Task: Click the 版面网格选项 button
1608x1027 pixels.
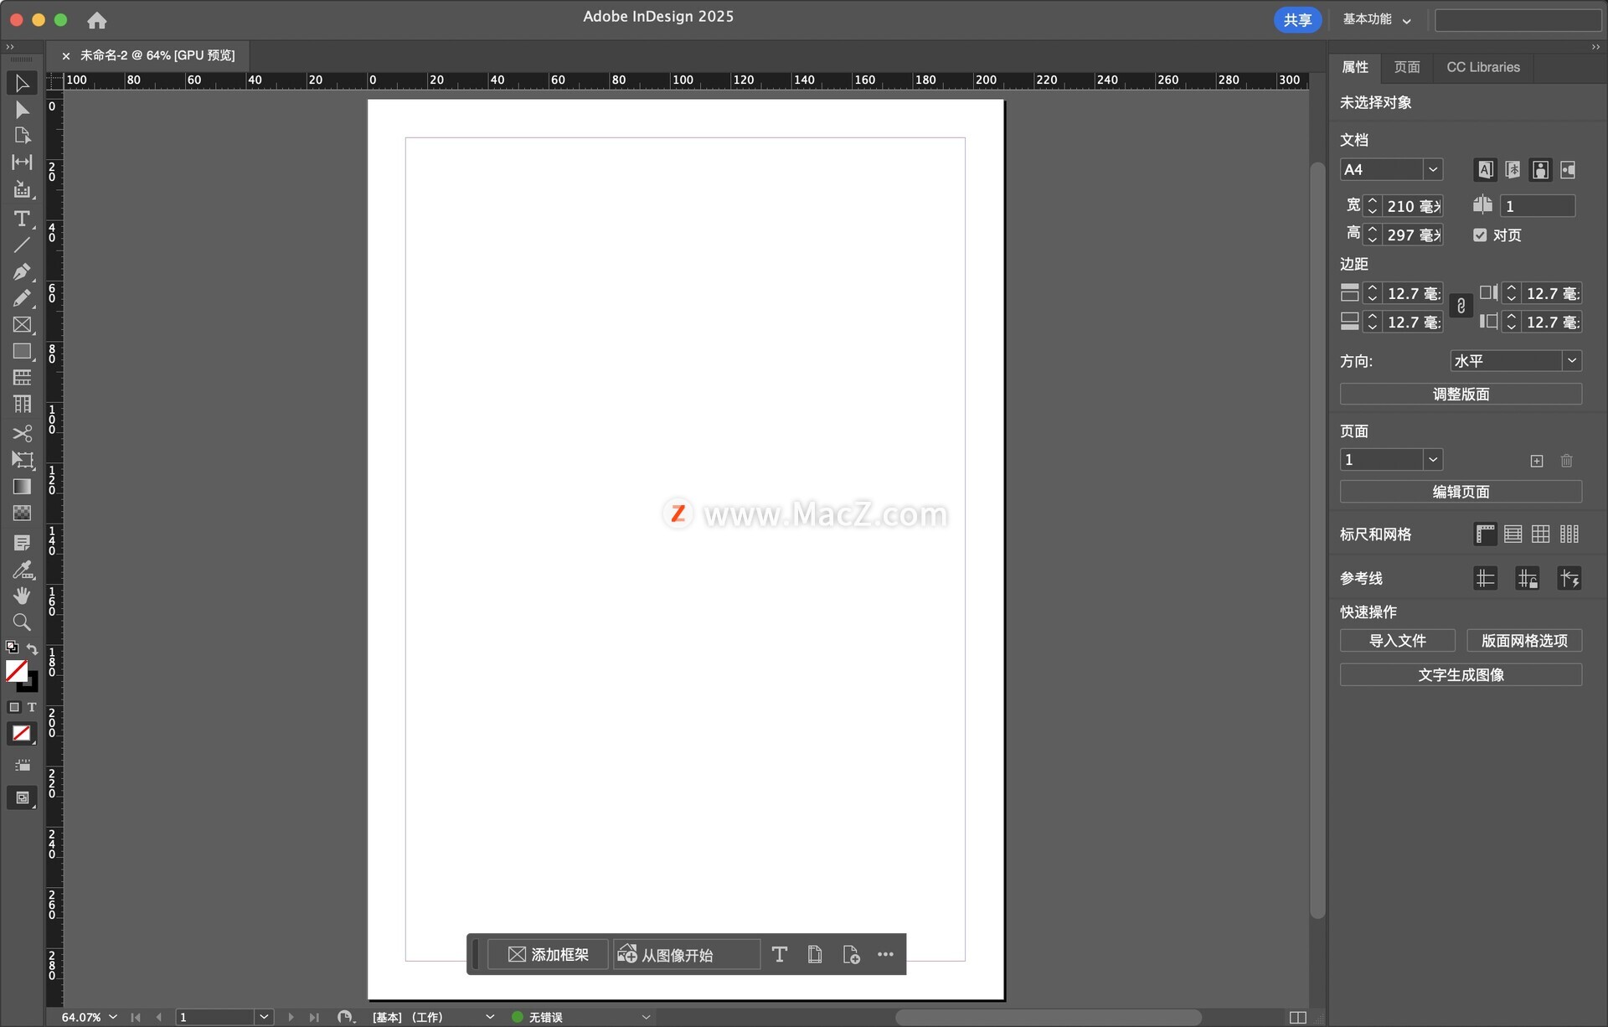Action: 1524,641
